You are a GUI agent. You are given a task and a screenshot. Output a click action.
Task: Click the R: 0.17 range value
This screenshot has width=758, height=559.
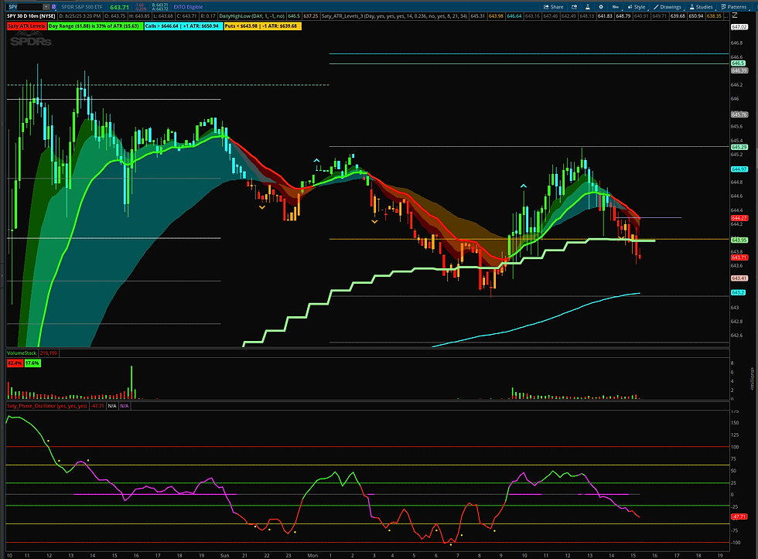pos(208,16)
